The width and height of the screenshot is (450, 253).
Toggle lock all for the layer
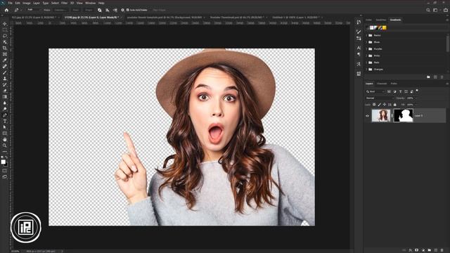coord(395,105)
